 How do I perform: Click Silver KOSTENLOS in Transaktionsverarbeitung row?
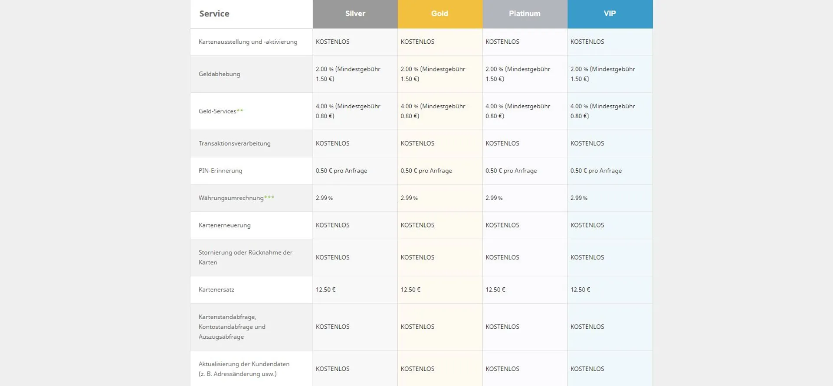(332, 143)
